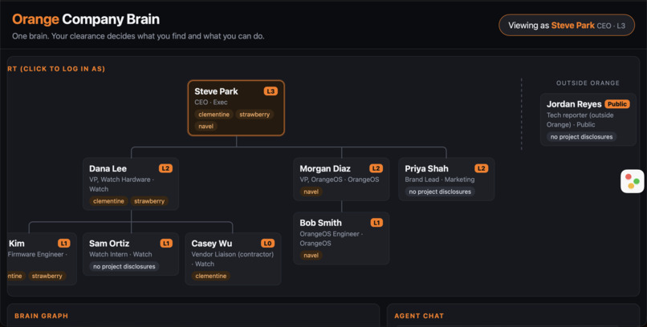Click Steve Park's L3 clearance badge

pyautogui.click(x=271, y=91)
